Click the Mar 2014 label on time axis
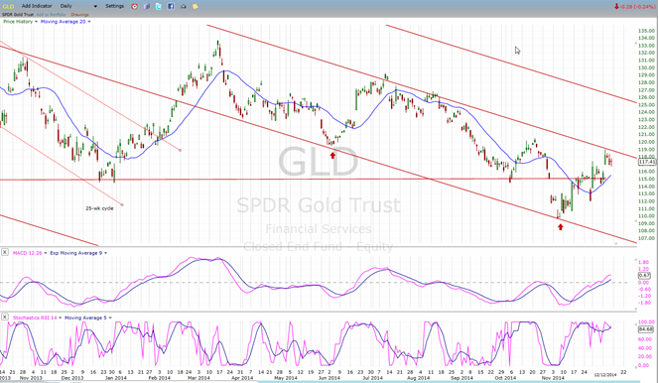The height and width of the screenshot is (383, 658). coord(198,378)
